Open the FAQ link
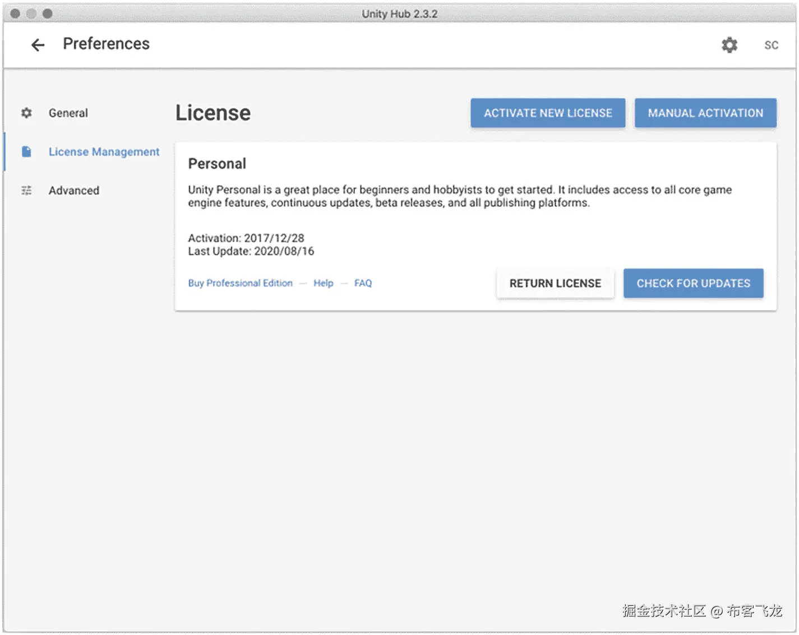The width and height of the screenshot is (799, 635). coord(363,284)
